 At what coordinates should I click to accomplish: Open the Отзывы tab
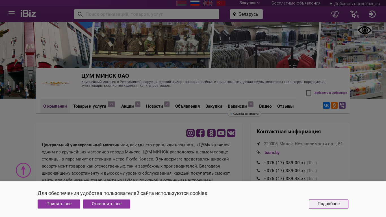pyautogui.click(x=285, y=106)
